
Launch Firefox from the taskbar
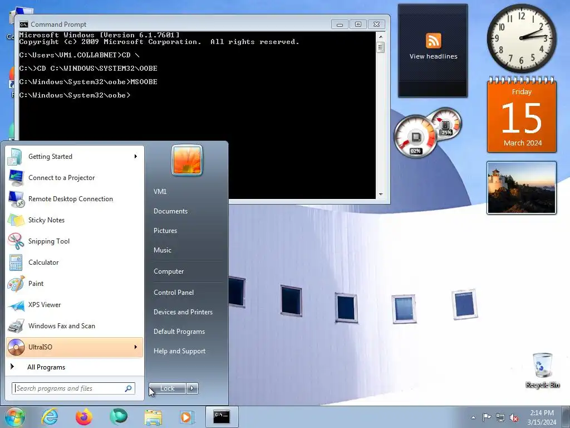tap(84, 417)
